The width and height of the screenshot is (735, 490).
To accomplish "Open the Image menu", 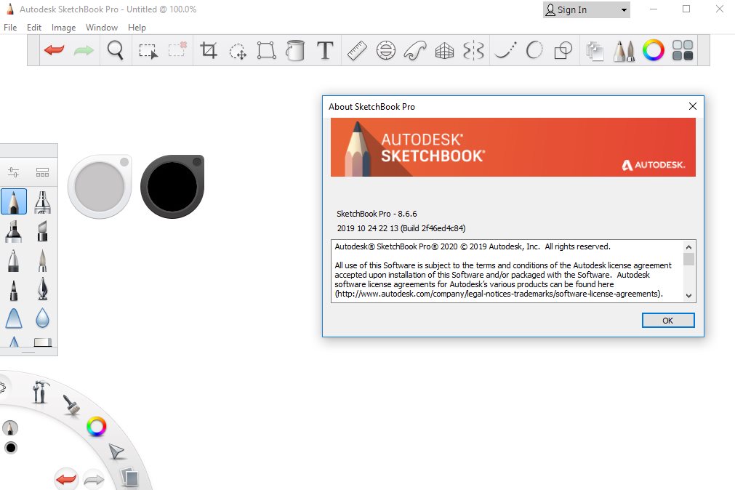I will click(x=64, y=28).
